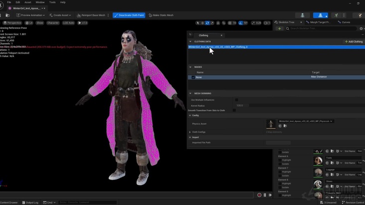Open the Preview Animation dropdown
The image size is (365, 205).
[30, 15]
